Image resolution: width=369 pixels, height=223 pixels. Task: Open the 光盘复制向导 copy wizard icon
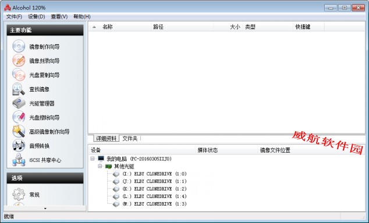[x=19, y=75]
